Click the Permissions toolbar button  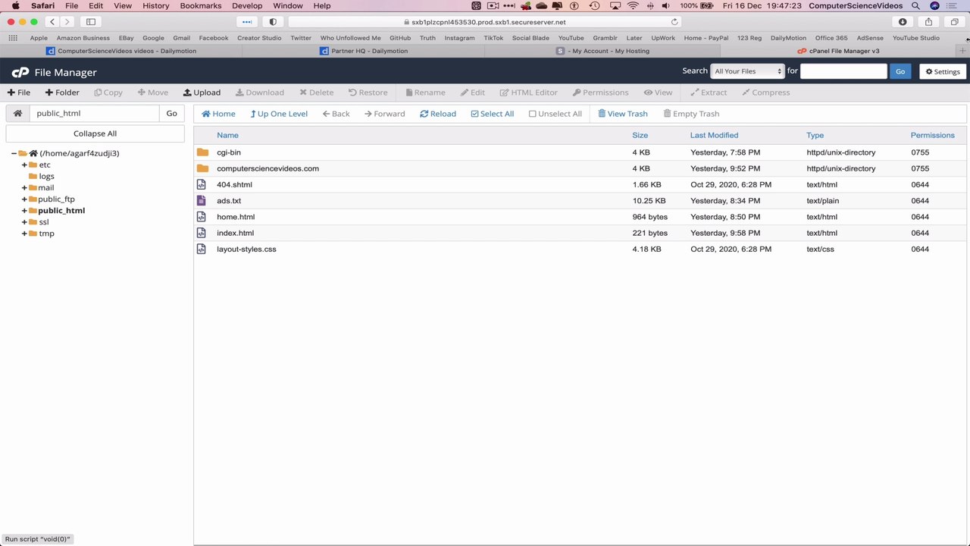click(600, 93)
